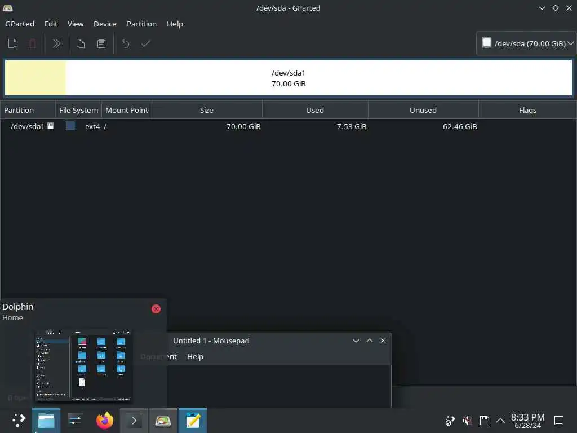The width and height of the screenshot is (577, 433).
Task: Click the 70.00 GiB size cell
Action: tap(243, 126)
